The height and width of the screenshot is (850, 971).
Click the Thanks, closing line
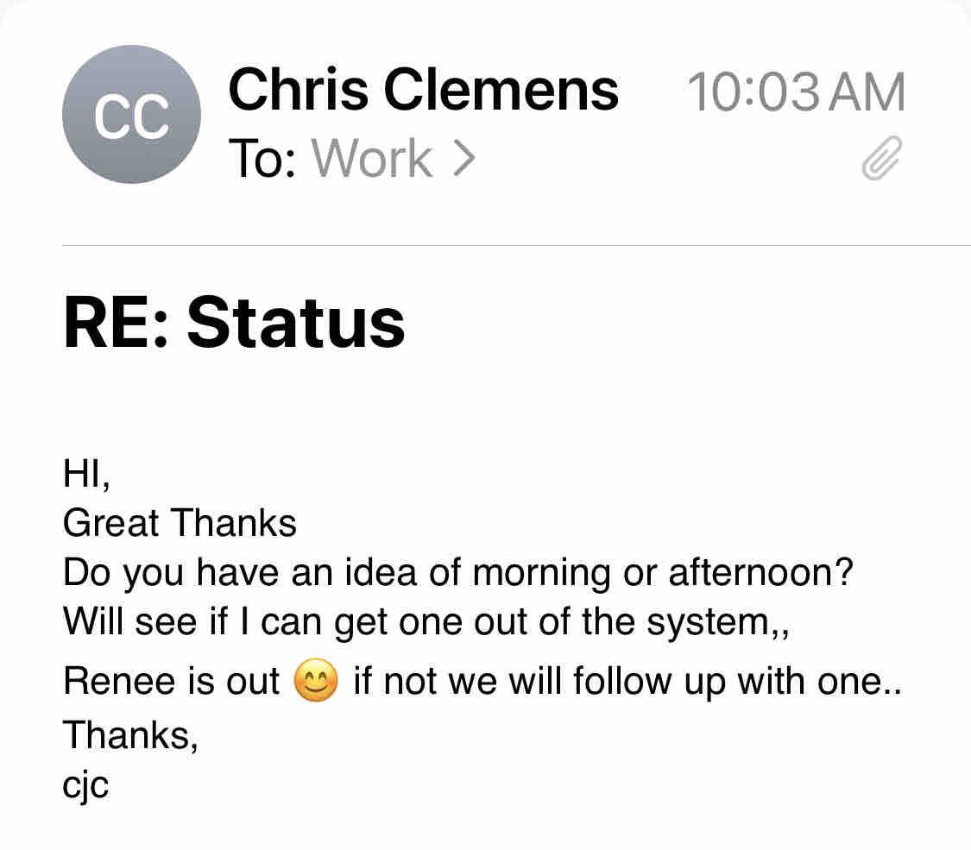pos(130,735)
